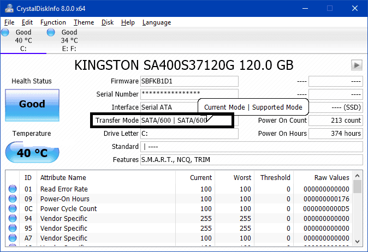Image resolution: width=368 pixels, height=252 pixels.
Task: Click status orb for attribute 95
Action: pos(13,229)
